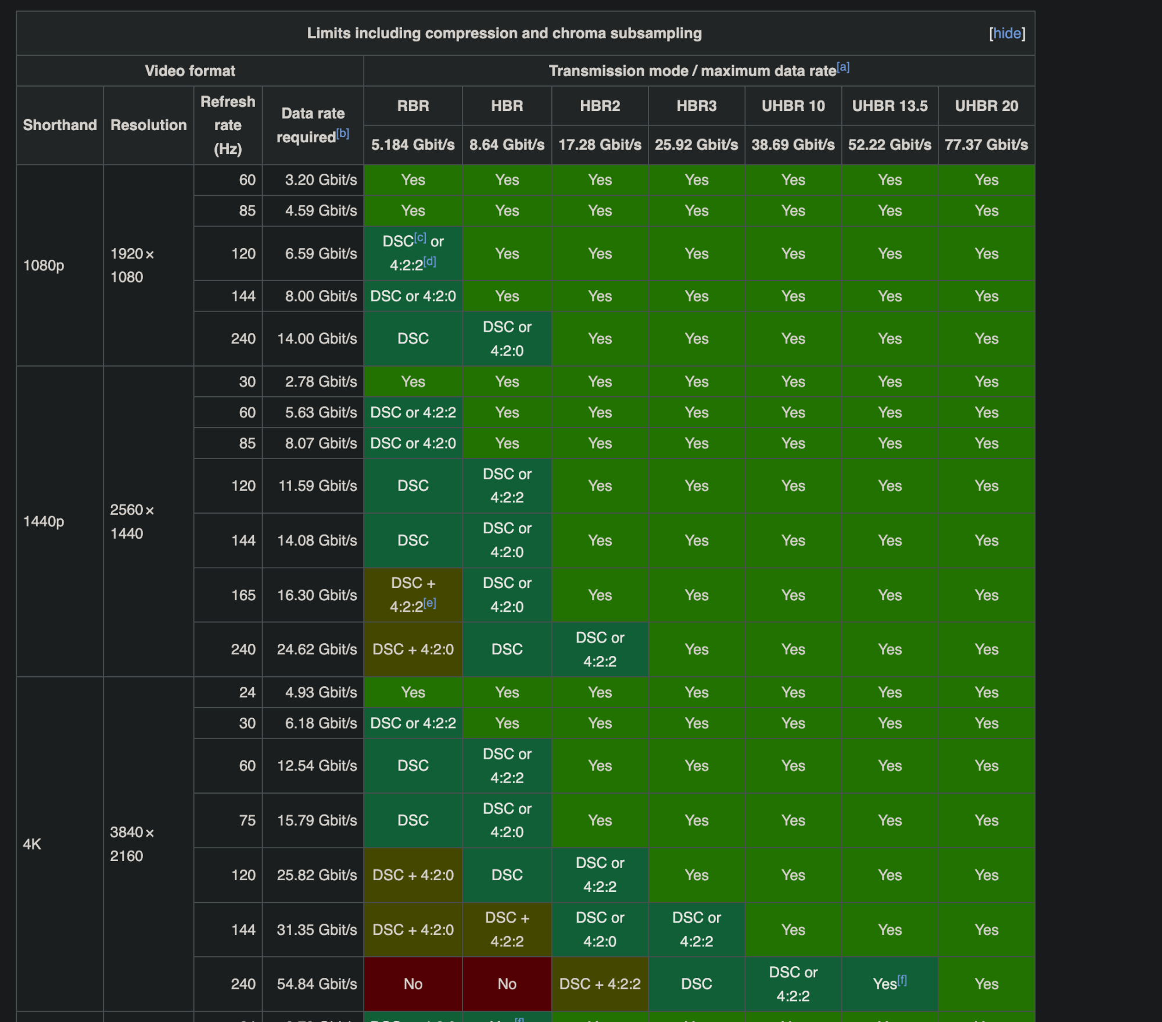Select the 52.22 Gbit/s rate cell

tap(890, 145)
